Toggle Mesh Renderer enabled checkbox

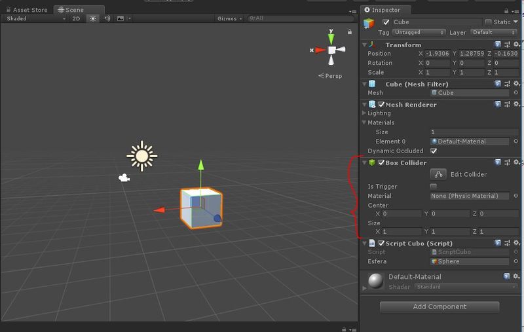pos(381,105)
